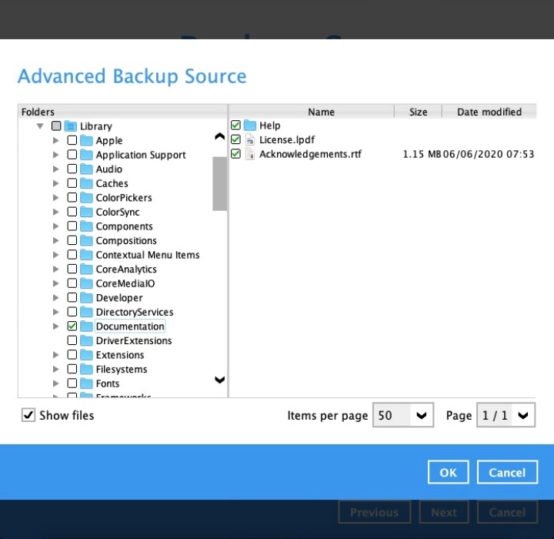Screen dimensions: 554x539
Task: Expand the Extensions folder node
Action: [x=56, y=355]
